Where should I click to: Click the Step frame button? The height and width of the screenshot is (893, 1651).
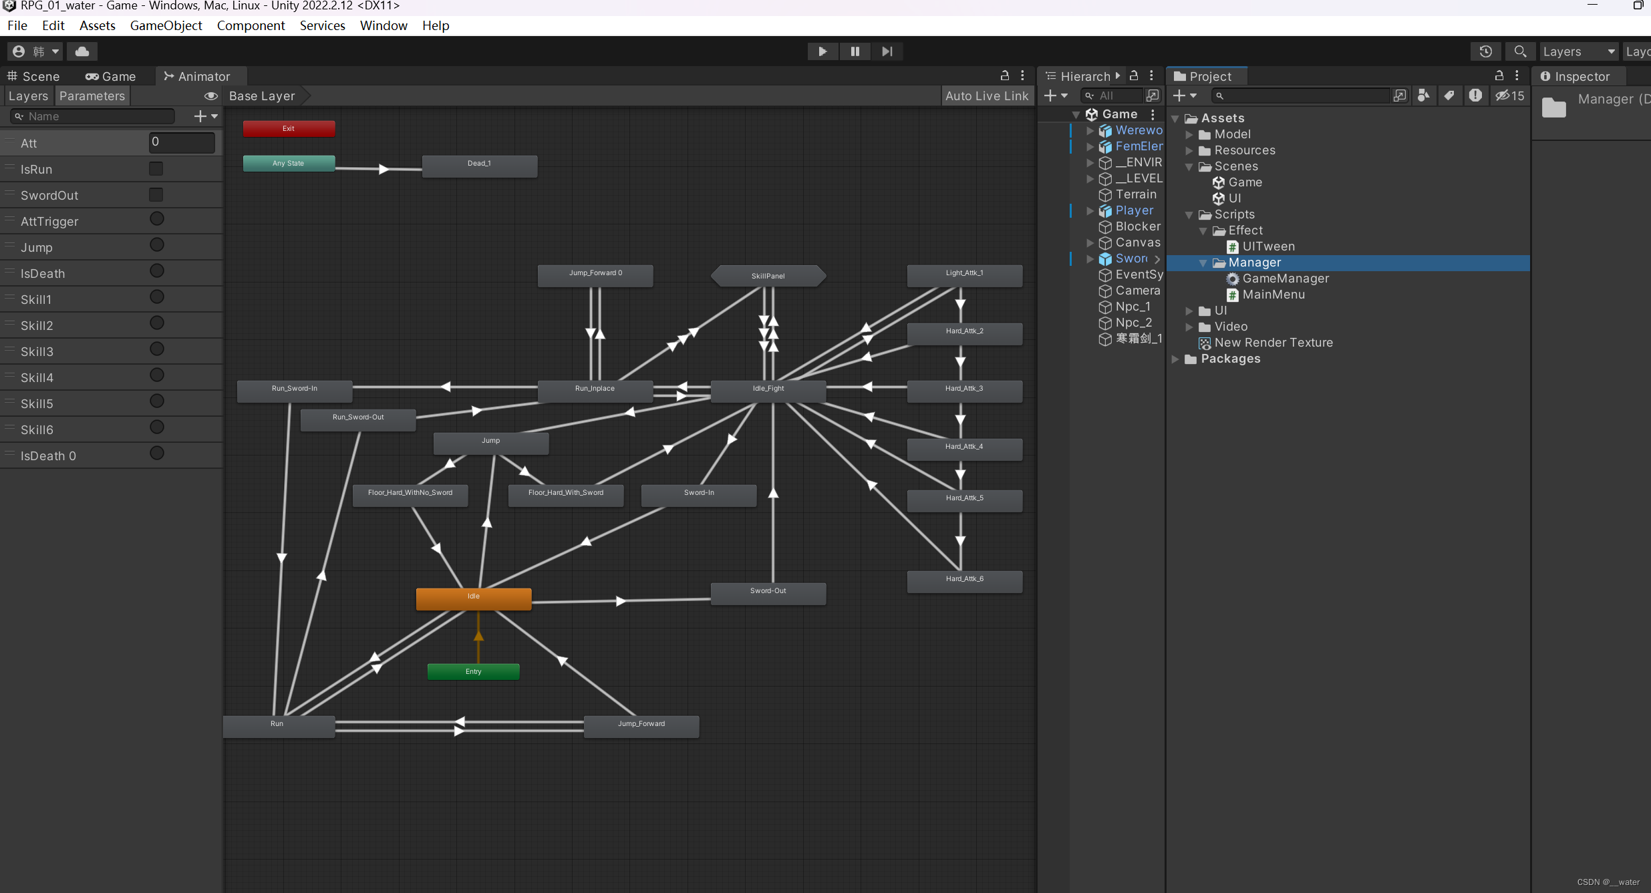[x=887, y=51]
